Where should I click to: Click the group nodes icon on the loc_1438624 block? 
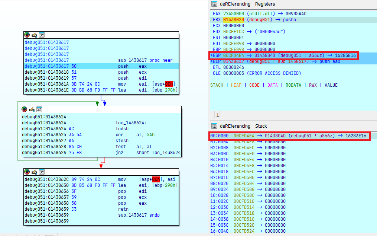[x=39, y=109]
